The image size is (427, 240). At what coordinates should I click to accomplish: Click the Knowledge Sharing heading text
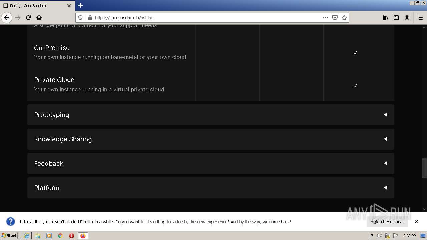pos(63,139)
